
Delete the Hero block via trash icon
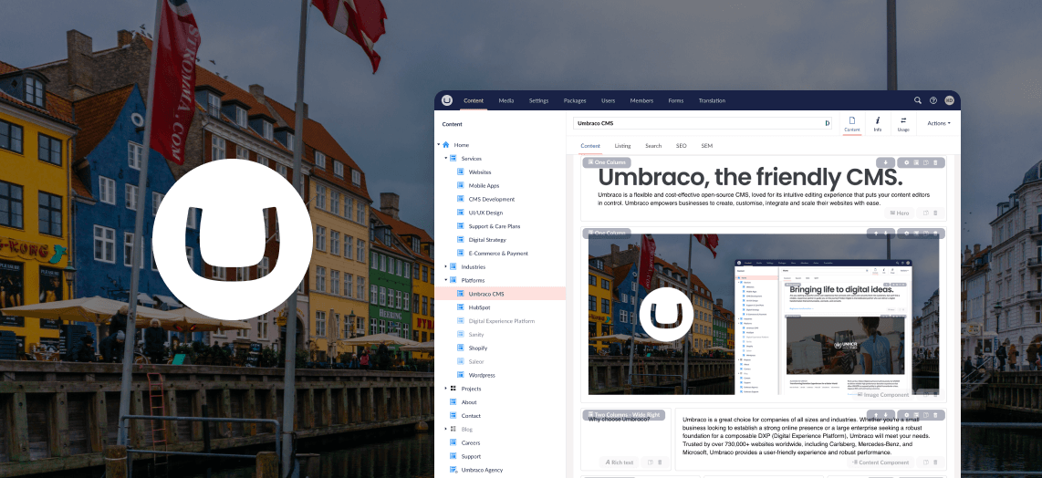pyautogui.click(x=935, y=213)
